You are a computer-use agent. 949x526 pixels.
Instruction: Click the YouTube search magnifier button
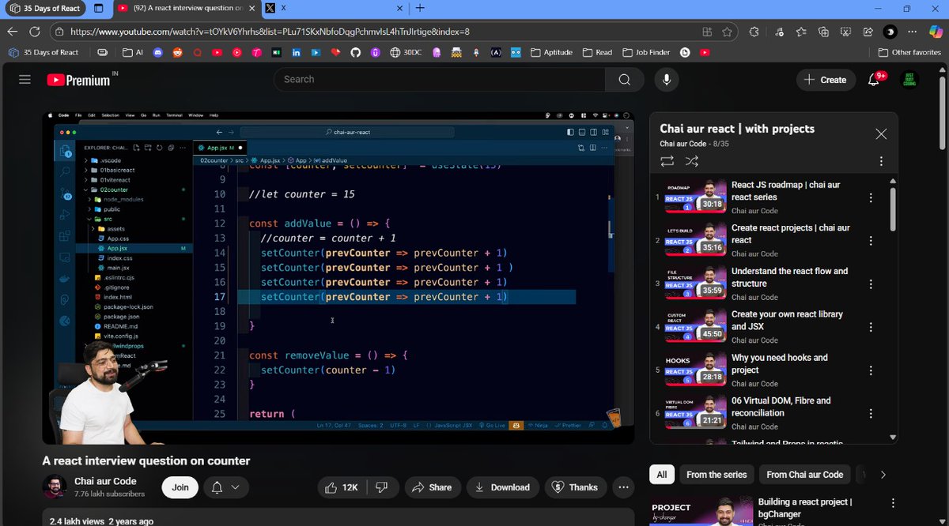click(x=625, y=80)
